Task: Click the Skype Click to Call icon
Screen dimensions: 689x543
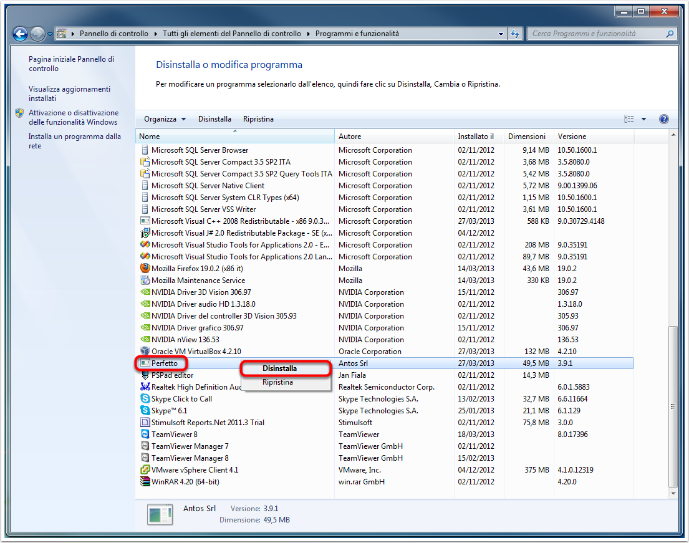Action: (x=145, y=398)
